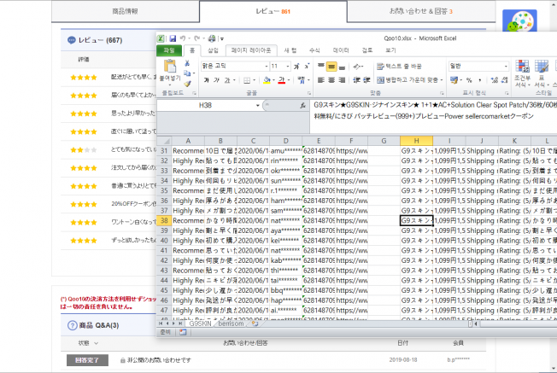Open the Name Box dropdown showing H38
Image resolution: width=557 pixels, height=373 pixels.
(257, 105)
